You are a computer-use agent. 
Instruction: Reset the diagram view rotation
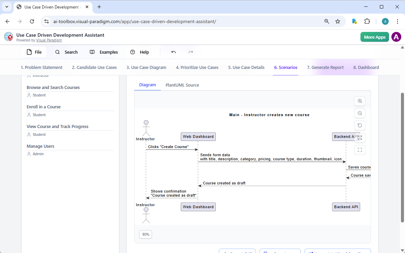point(359,125)
